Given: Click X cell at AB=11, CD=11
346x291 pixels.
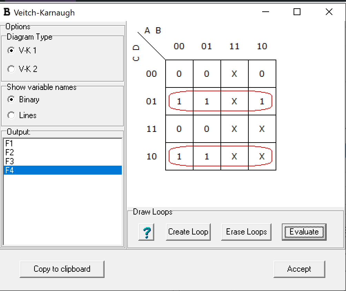Looking at the screenshot, I should pos(234,129).
